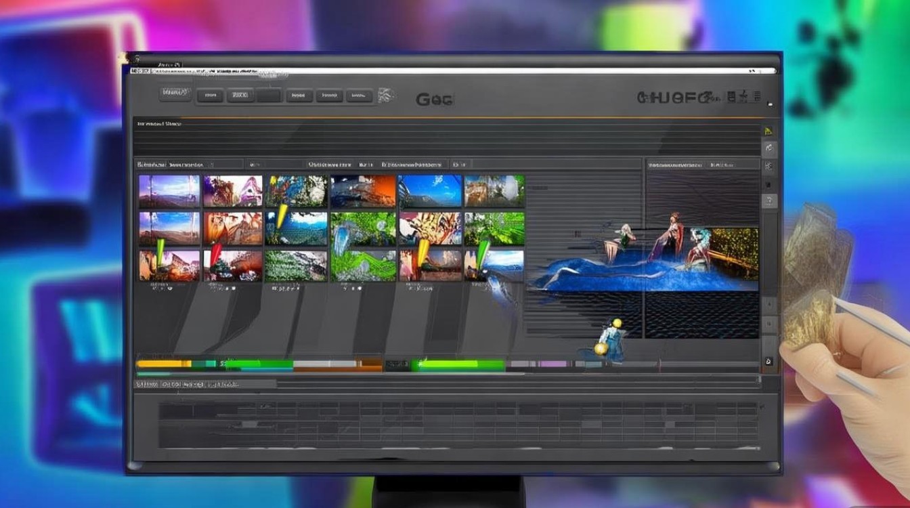910x508 pixels.
Task: Select the orange sunset thumbnail in the top row
Action: pos(363,191)
